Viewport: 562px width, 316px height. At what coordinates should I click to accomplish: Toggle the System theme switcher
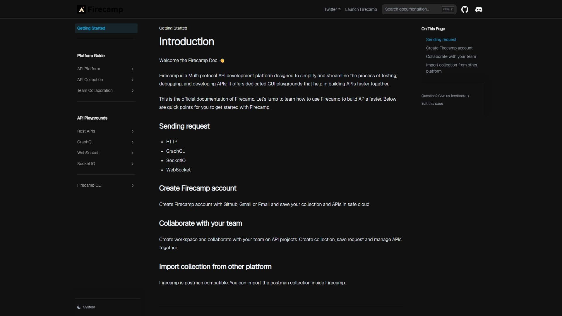tap(86, 307)
